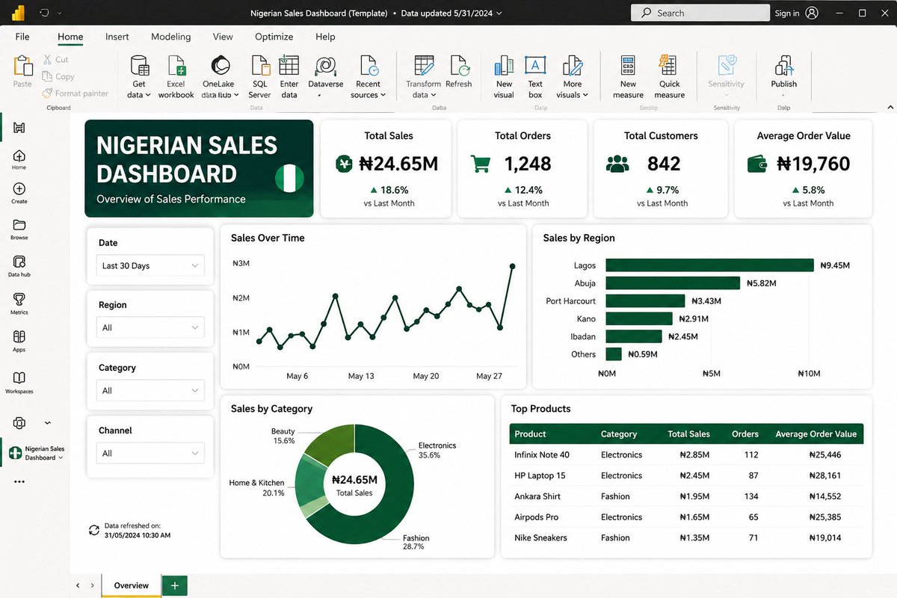Image resolution: width=897 pixels, height=598 pixels.
Task: Click the Search box in title bar
Action: 700,13
